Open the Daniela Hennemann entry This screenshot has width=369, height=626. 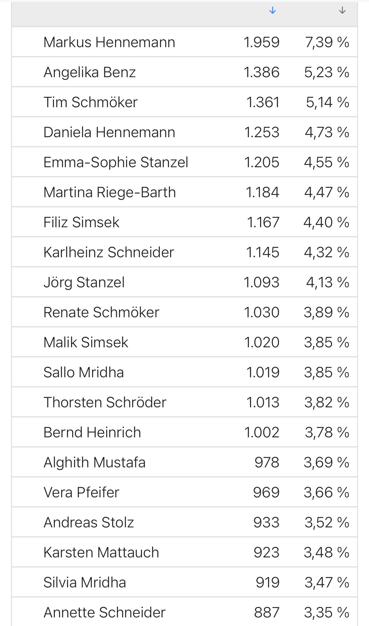[x=184, y=132]
